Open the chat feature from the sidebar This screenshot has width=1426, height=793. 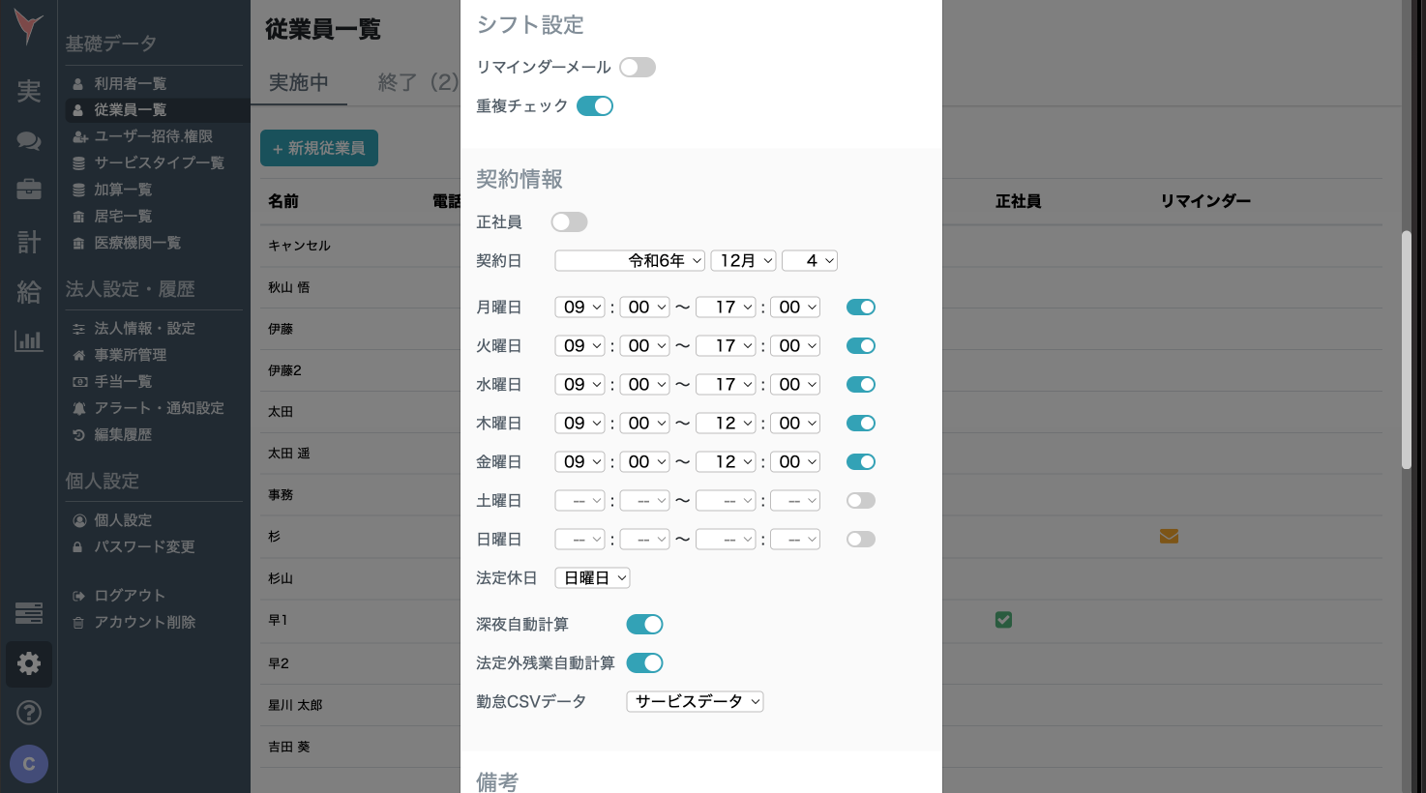click(28, 140)
